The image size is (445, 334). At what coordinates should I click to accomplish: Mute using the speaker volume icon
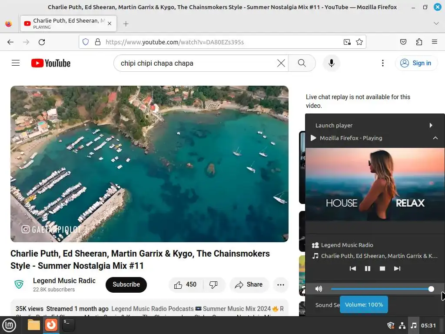319,289
